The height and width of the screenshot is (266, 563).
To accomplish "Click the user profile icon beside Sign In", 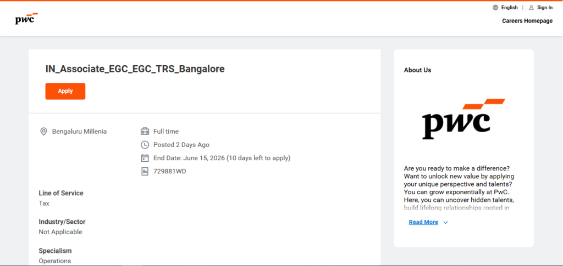I will click(532, 8).
